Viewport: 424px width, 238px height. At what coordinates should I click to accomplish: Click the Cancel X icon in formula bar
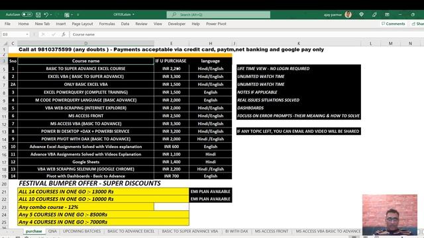click(x=42, y=34)
